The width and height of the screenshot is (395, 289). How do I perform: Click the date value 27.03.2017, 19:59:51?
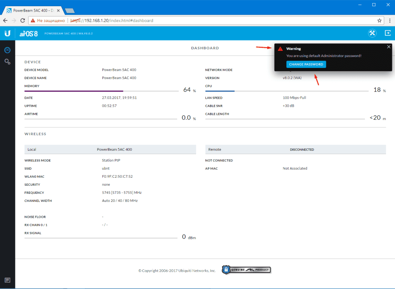click(119, 97)
